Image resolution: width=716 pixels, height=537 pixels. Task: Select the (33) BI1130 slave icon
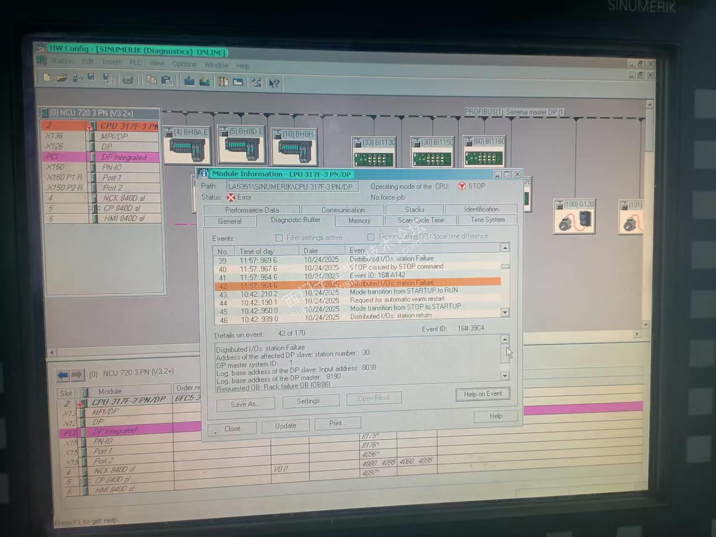[374, 152]
